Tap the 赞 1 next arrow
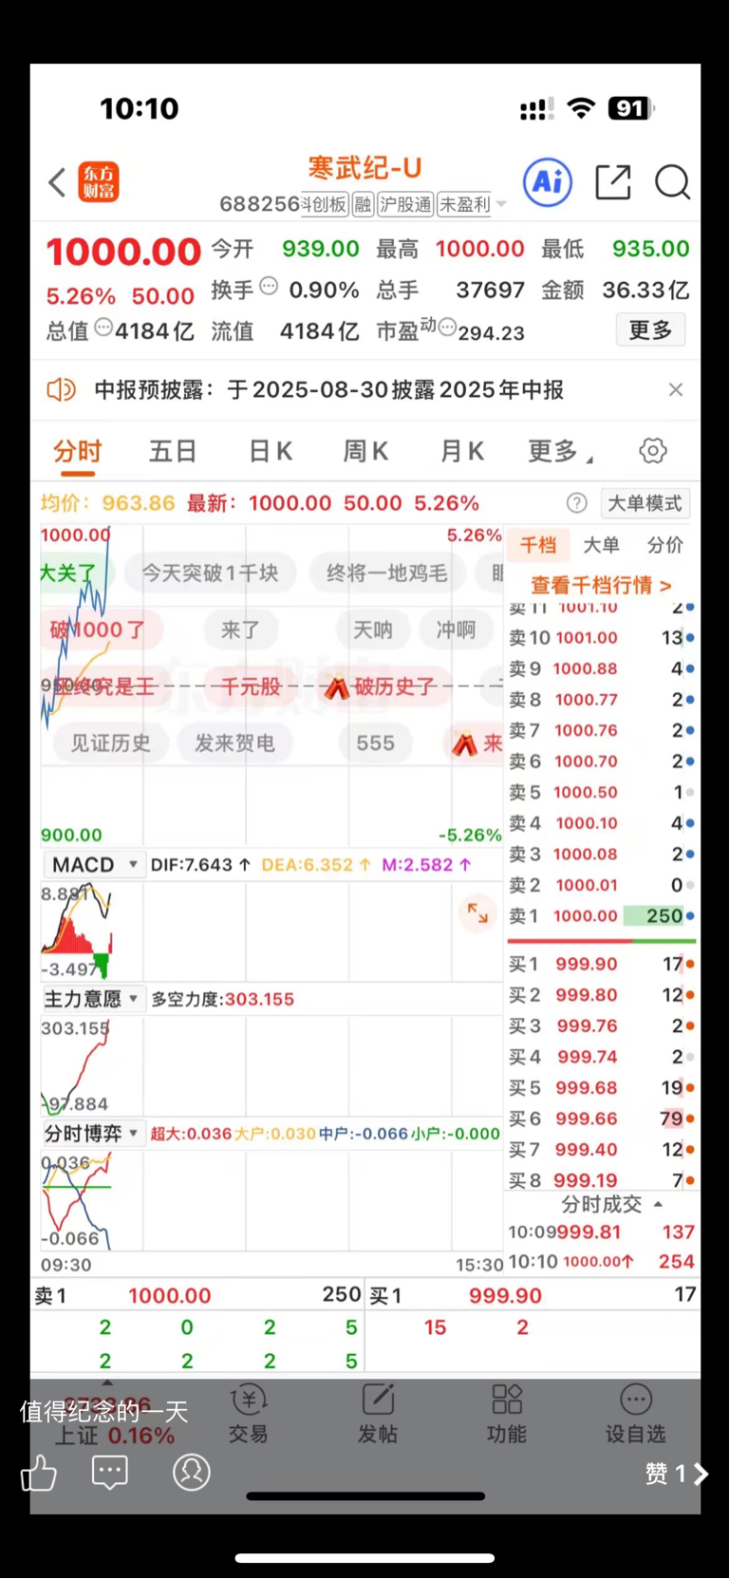 (701, 1474)
